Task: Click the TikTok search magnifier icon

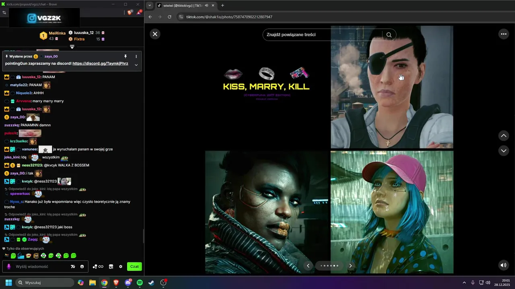Action: point(389,35)
